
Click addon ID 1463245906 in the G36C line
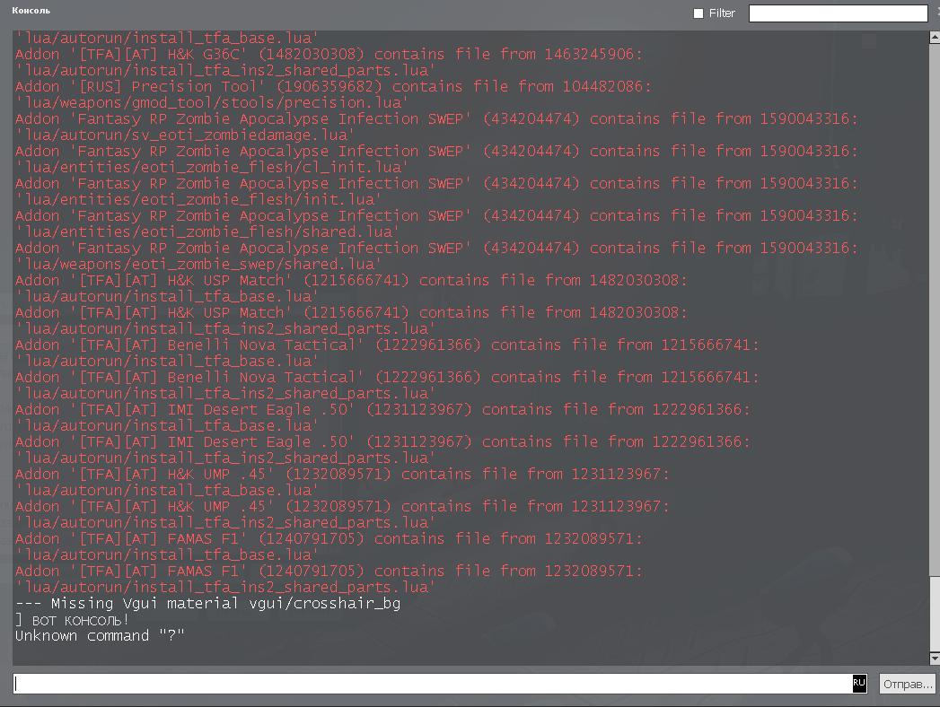(x=589, y=54)
